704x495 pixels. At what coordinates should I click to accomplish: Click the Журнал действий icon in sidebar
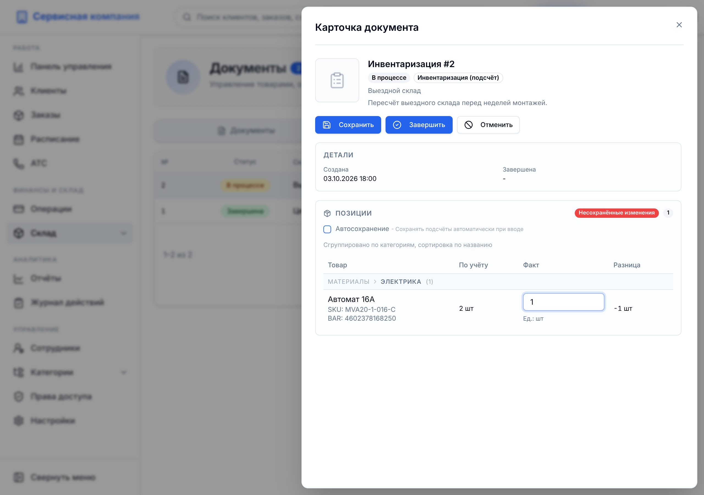pos(18,303)
